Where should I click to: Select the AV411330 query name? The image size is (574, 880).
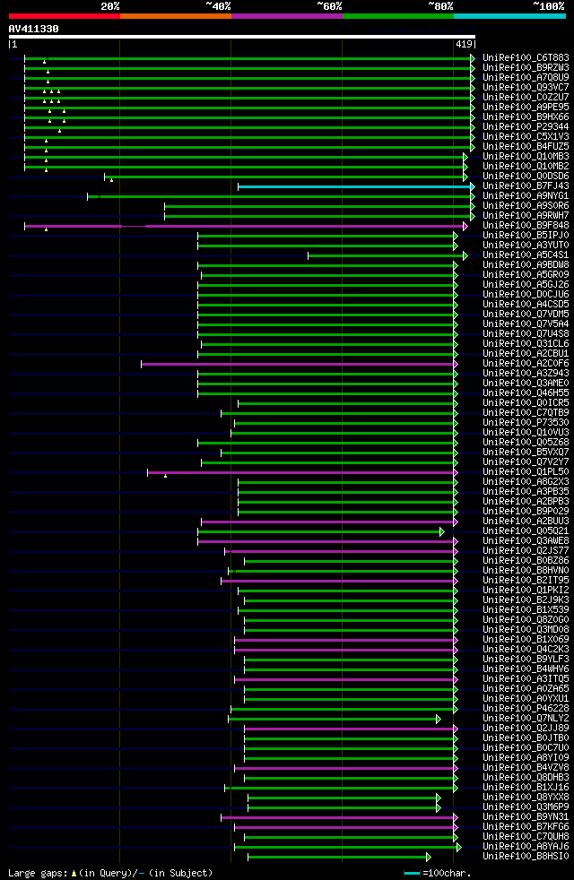click(x=34, y=29)
